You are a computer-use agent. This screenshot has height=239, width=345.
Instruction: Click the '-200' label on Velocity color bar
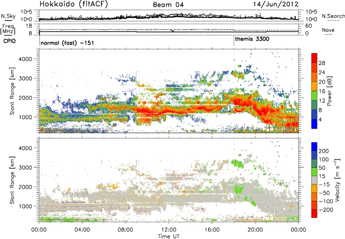click(x=326, y=210)
